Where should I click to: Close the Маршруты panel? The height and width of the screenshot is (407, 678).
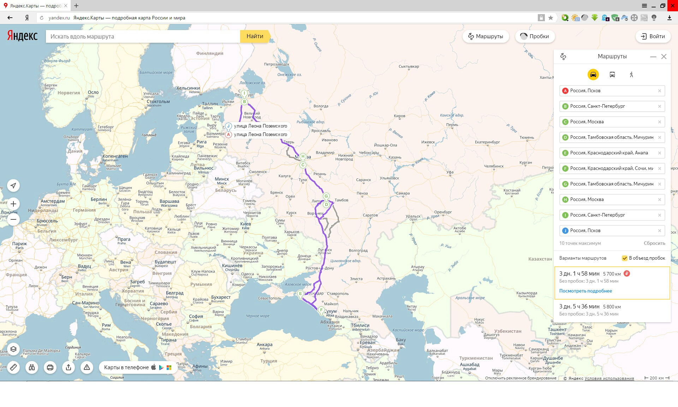pos(664,57)
